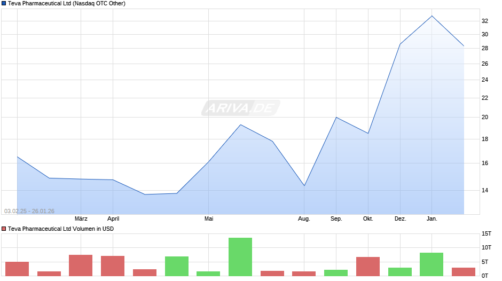The height and width of the screenshot is (281, 502).
Task: Click the price line point above Sep.
Action: pos(336,118)
